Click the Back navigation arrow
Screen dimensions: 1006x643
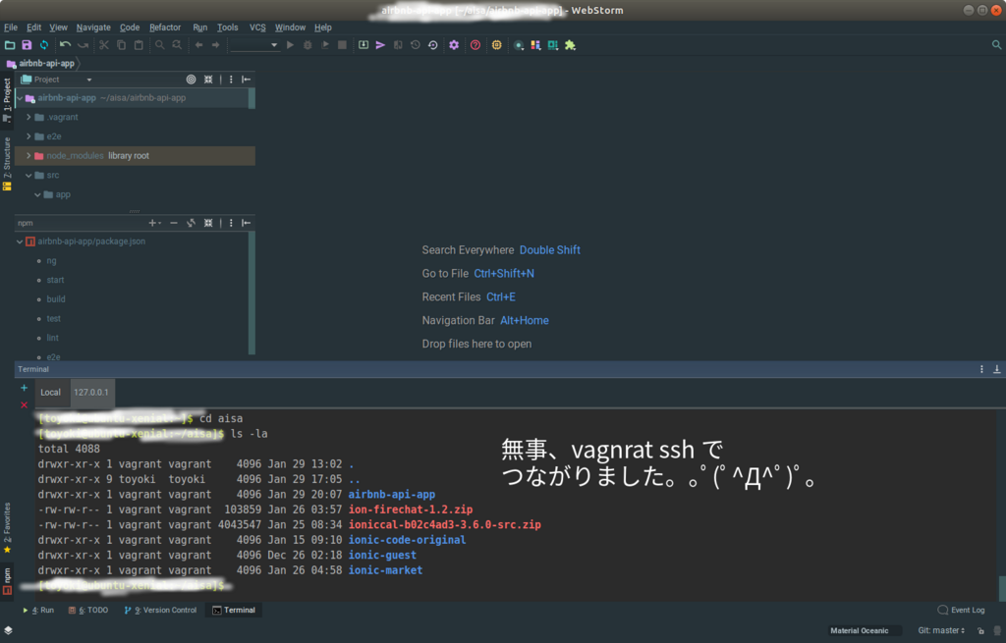point(198,45)
